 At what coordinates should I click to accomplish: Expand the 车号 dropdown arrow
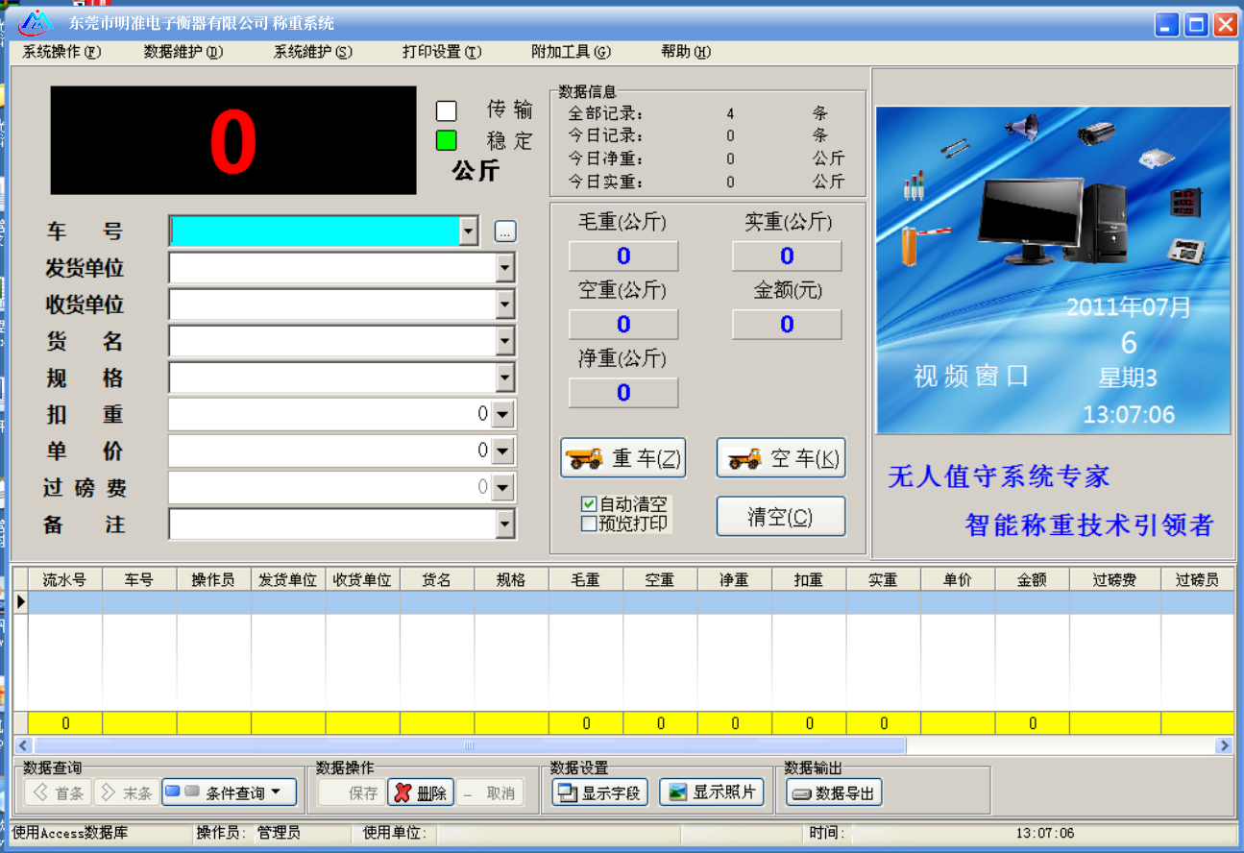pyautogui.click(x=469, y=231)
